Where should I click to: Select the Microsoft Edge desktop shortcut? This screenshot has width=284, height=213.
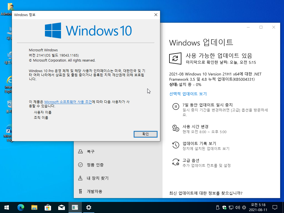(8, 133)
